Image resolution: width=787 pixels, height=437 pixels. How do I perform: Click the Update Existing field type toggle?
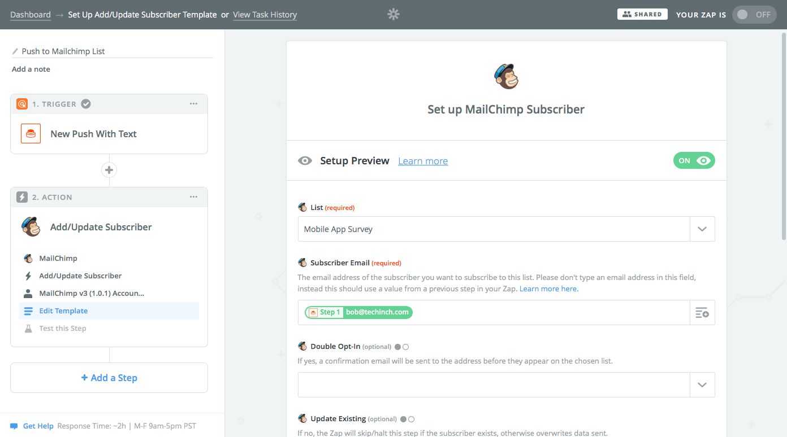click(407, 419)
